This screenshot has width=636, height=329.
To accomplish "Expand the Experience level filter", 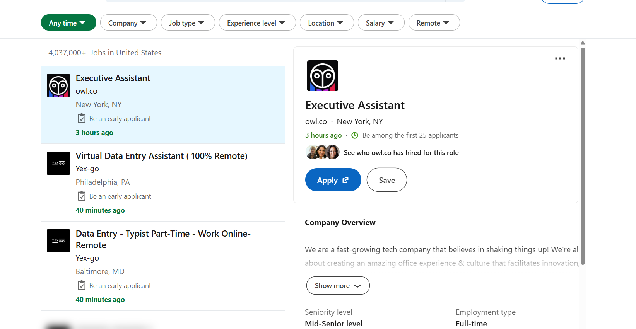I will click(257, 23).
